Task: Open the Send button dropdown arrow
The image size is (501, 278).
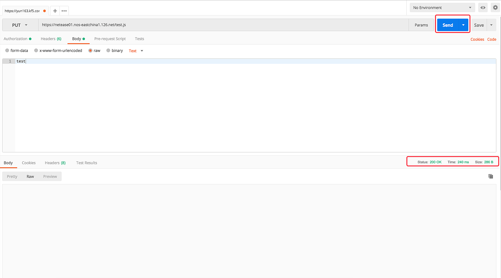Action: pyautogui.click(x=463, y=25)
